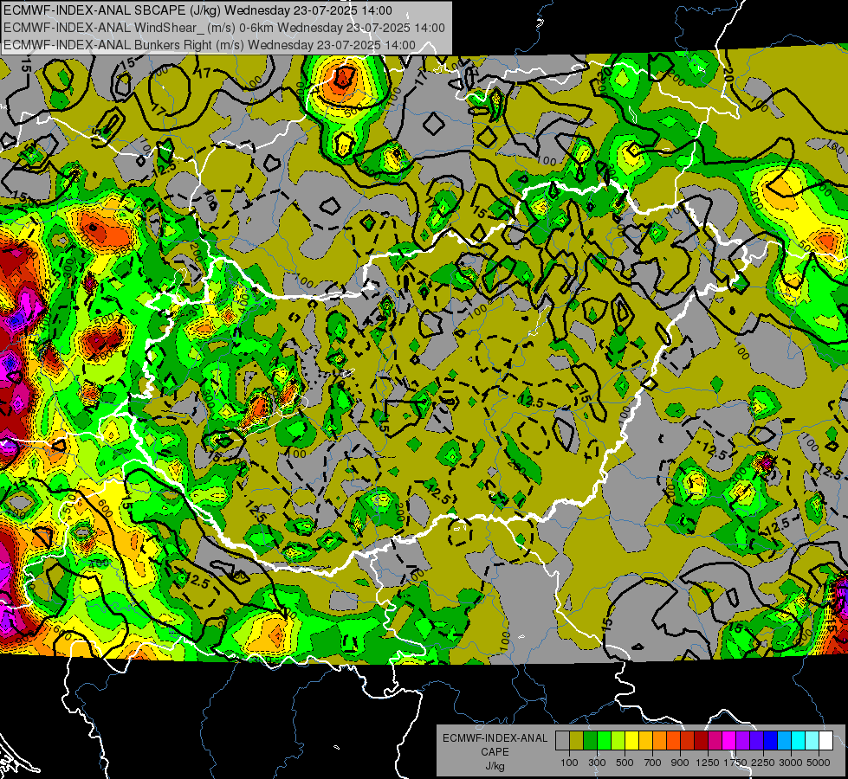Select the dark red legend swatch before 1250
Viewport: 848px width, 779px height.
click(701, 740)
